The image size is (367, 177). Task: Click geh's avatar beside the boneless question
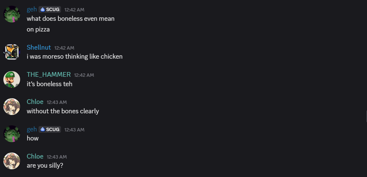tap(12, 14)
